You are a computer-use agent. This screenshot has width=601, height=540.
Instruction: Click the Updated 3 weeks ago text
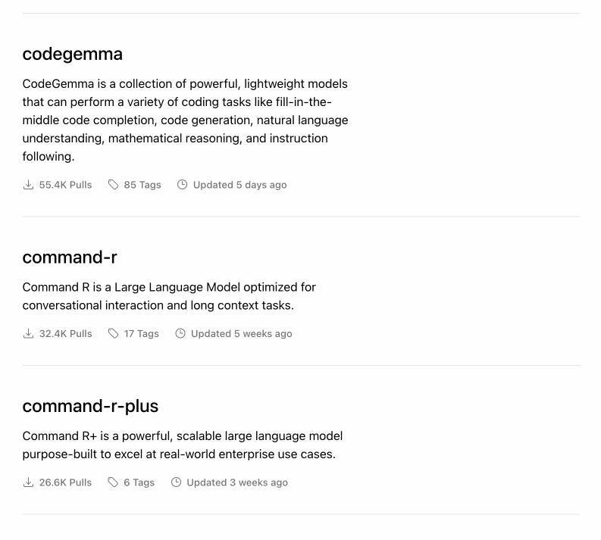(x=237, y=482)
